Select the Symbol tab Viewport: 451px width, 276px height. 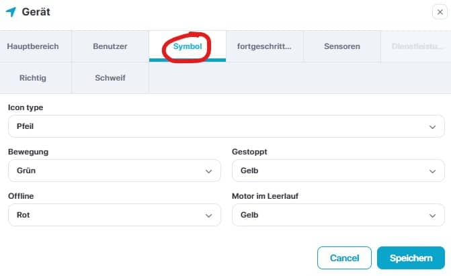pos(188,46)
